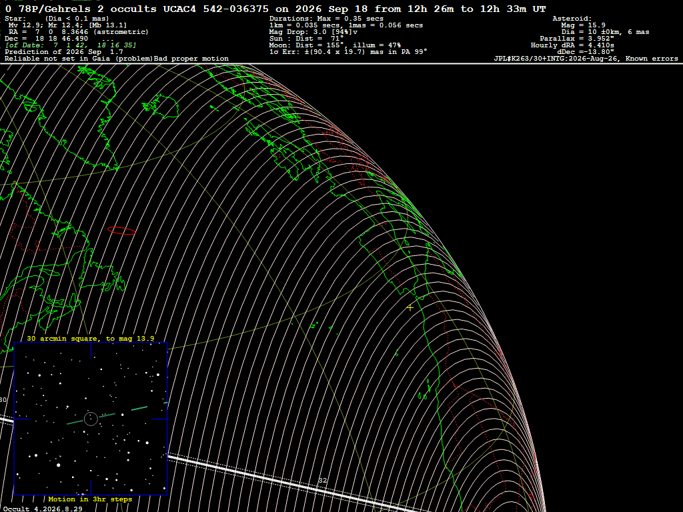Image resolution: width=683 pixels, height=512 pixels.
Task: Click the brightest star in finder chart
Action: tap(59, 465)
